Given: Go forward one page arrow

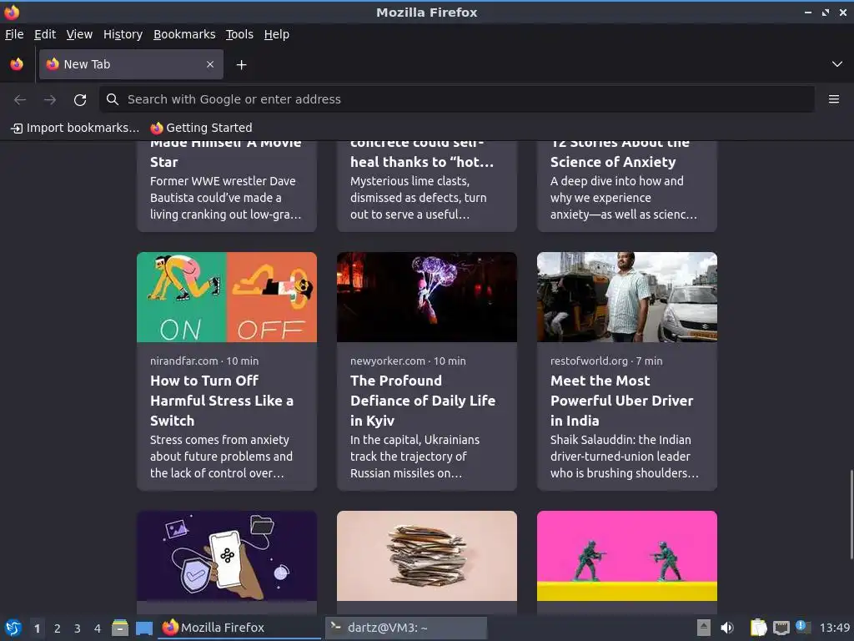Looking at the screenshot, I should pyautogui.click(x=50, y=99).
